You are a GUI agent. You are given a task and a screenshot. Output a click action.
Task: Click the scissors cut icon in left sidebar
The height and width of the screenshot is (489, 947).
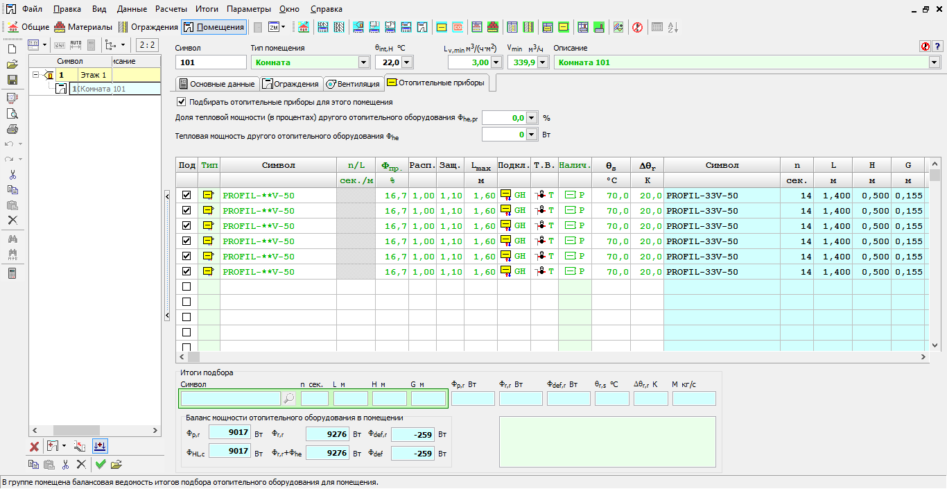coord(12,175)
